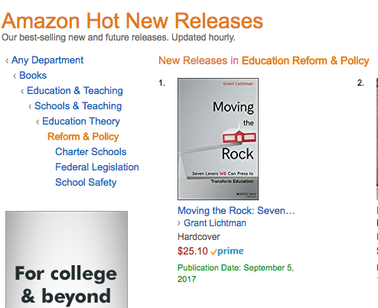Click the chevron beside Education & Teaching
The width and height of the screenshot is (378, 308).
tap(22, 92)
